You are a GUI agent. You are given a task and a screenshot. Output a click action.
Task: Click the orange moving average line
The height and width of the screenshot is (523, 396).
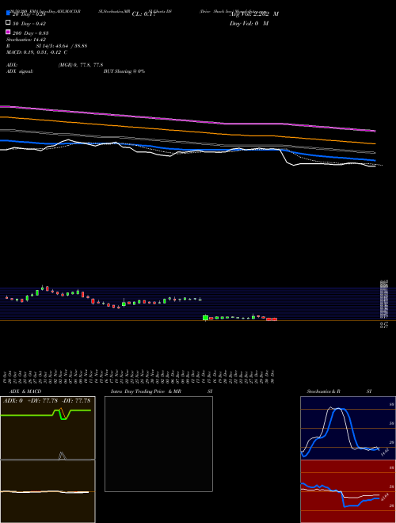click(x=187, y=131)
